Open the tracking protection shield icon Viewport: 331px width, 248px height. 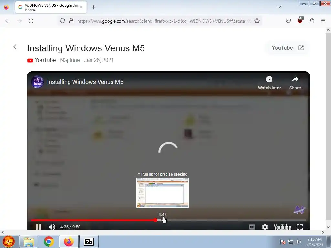coord(62,21)
